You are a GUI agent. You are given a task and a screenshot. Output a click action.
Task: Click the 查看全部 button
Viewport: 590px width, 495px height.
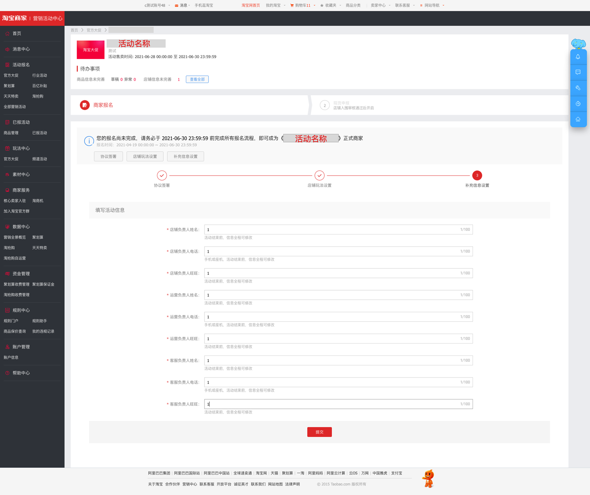197,79
